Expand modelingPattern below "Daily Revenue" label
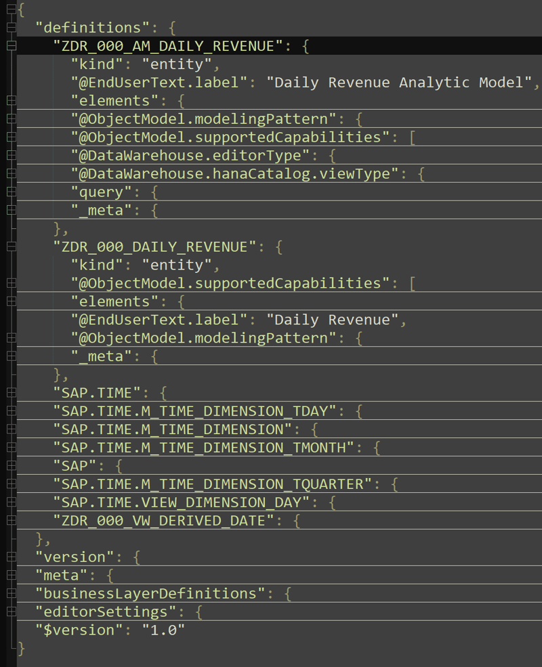542x667 pixels. tap(12, 338)
